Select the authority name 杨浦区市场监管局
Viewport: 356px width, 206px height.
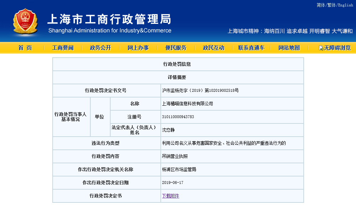coord(179,169)
